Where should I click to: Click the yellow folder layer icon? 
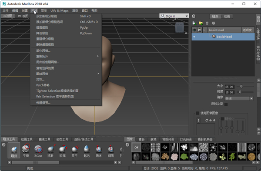[x=201, y=23]
